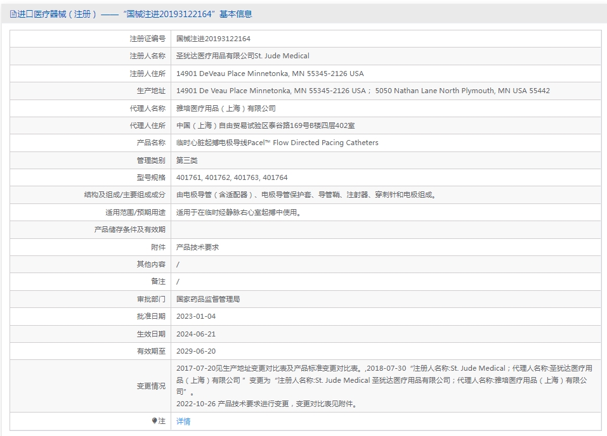Select production address containing 5050 Nathan Lane

pos(363,91)
